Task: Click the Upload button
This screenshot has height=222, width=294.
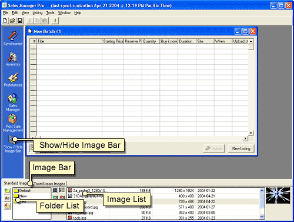Action: (214, 148)
